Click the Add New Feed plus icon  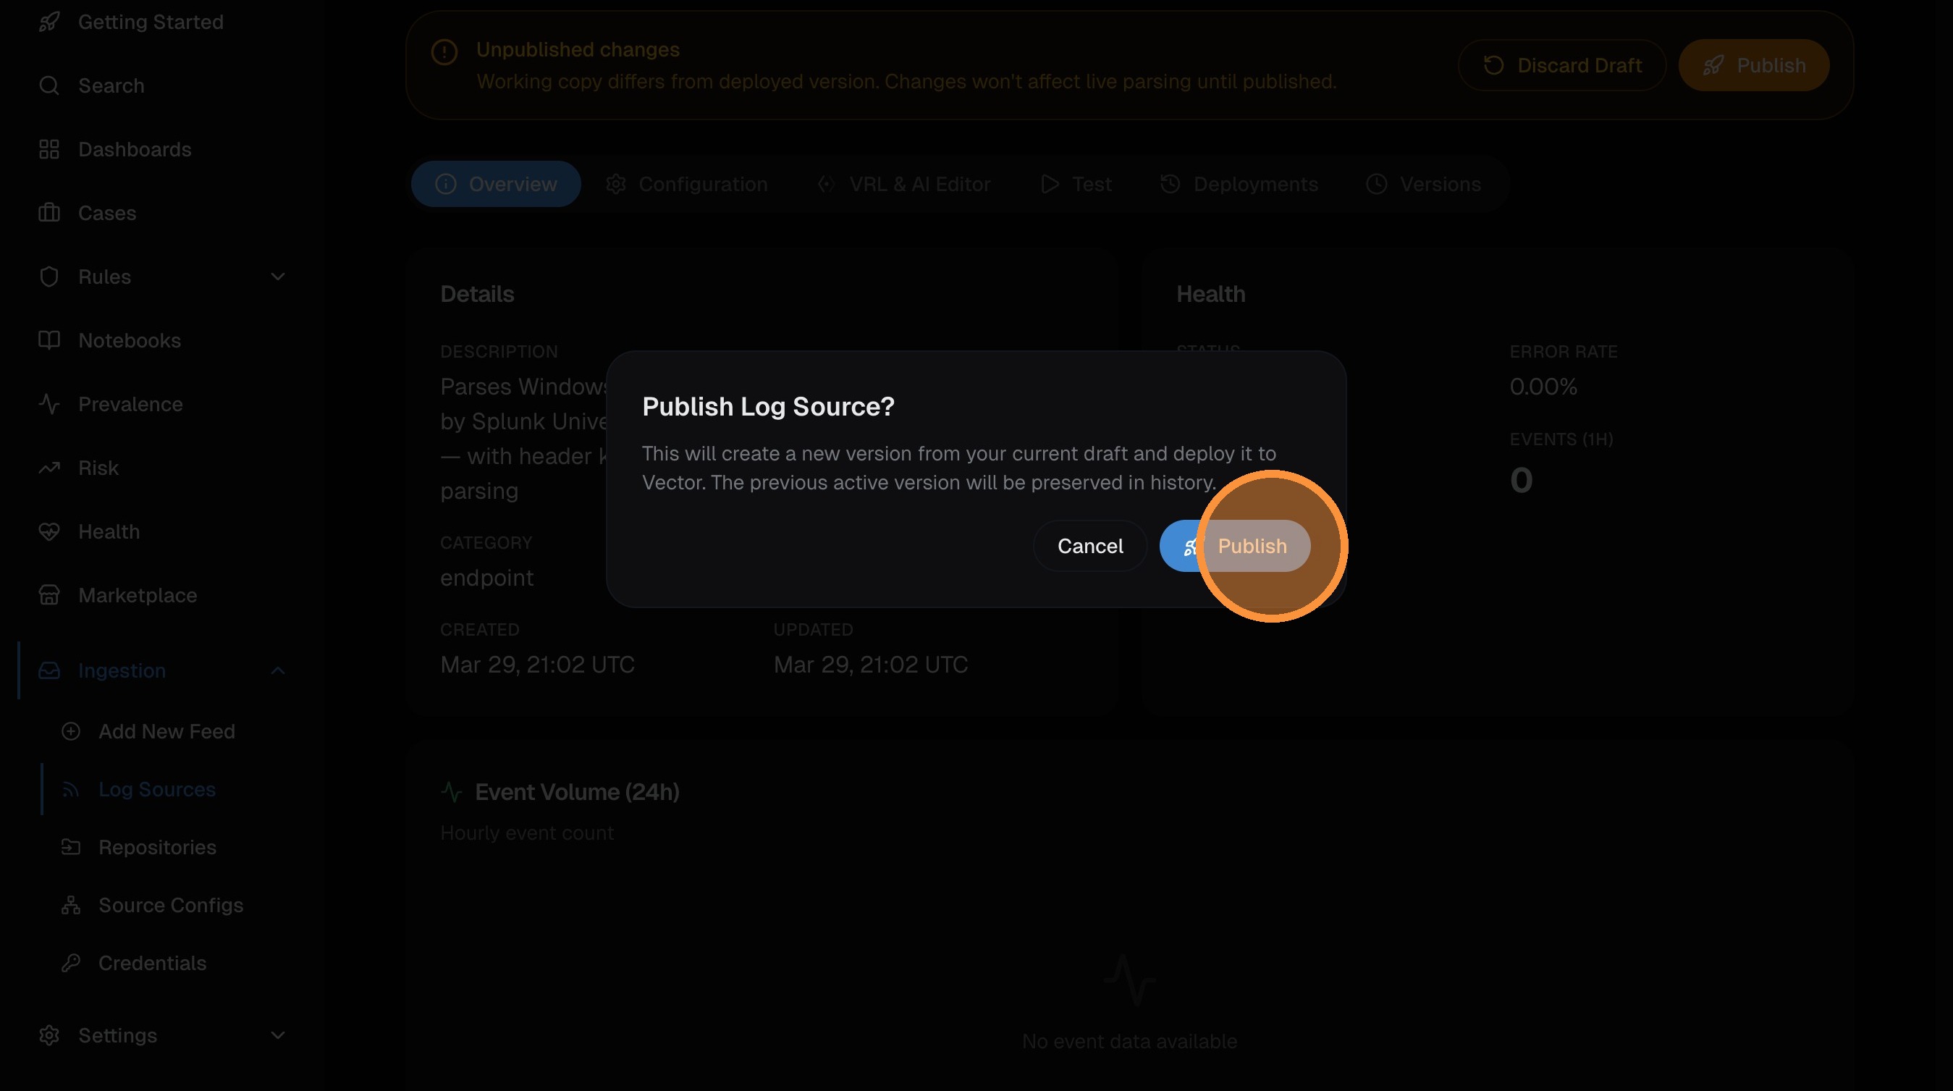pyautogui.click(x=70, y=732)
